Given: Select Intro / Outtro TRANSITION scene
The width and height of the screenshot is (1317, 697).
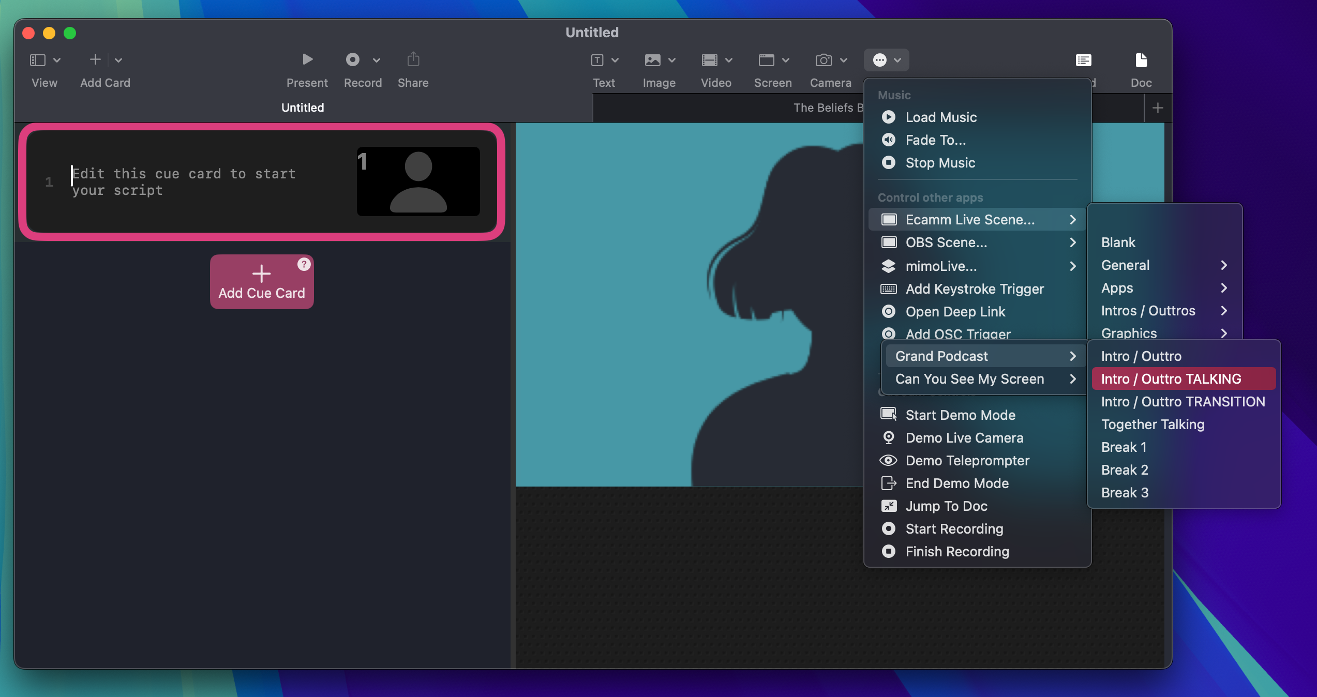Looking at the screenshot, I should pos(1184,402).
